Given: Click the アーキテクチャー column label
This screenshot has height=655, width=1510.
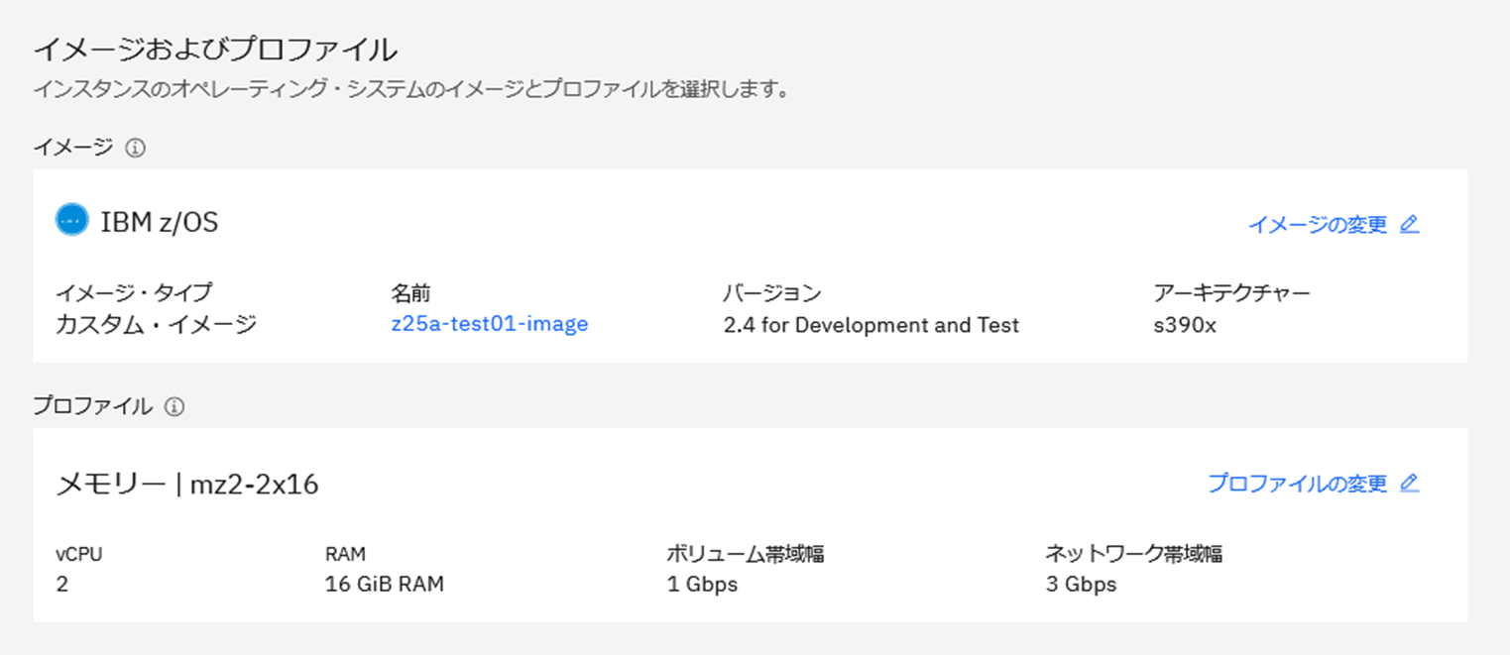Looking at the screenshot, I should click(x=1232, y=293).
